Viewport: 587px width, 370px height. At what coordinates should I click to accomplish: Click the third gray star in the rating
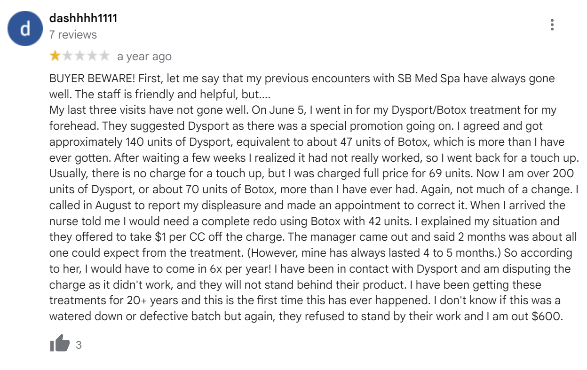(x=79, y=56)
